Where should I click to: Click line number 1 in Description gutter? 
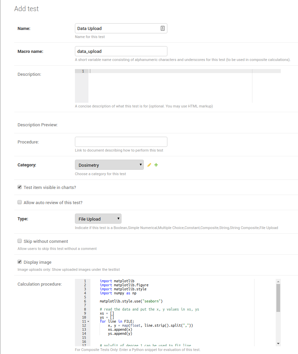pos(83,71)
